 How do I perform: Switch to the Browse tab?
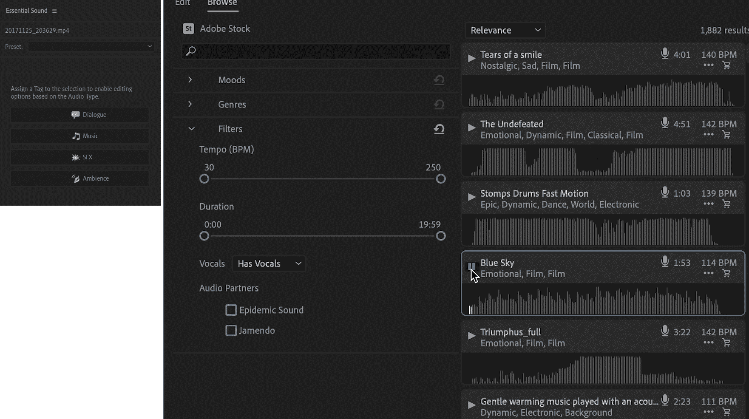(222, 3)
